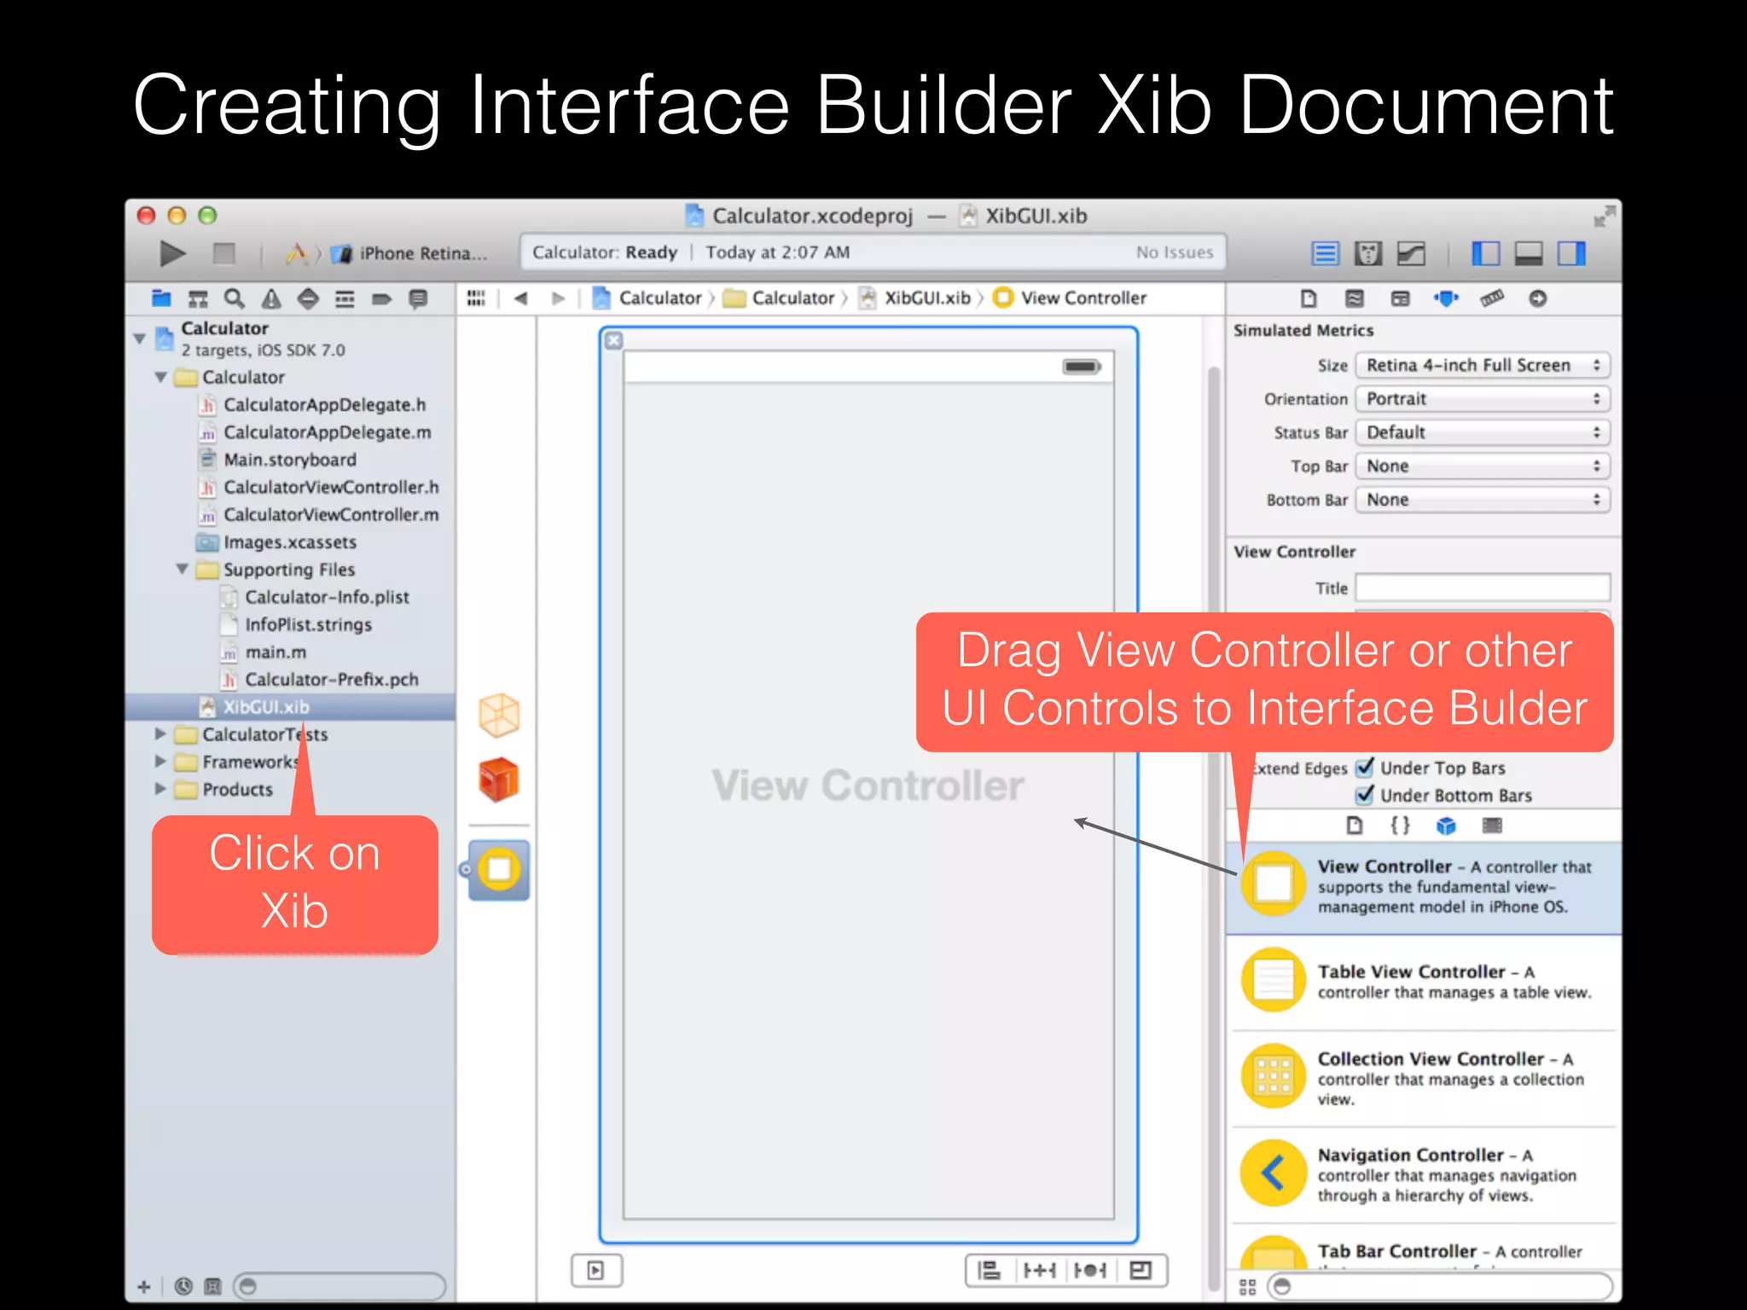
Task: Expand the Products folder
Action: click(x=160, y=789)
